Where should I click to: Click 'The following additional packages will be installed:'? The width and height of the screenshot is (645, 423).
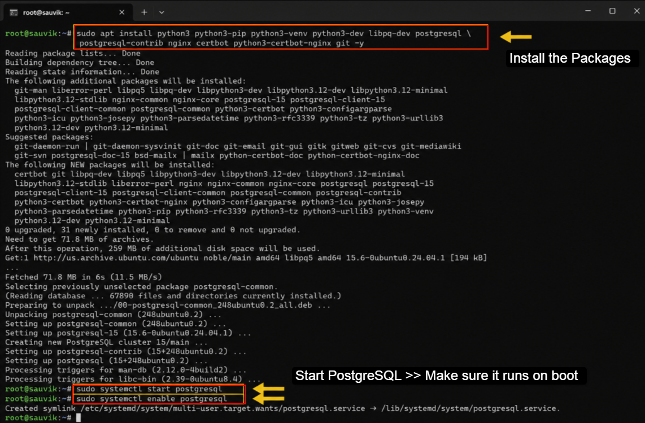[x=125, y=81]
